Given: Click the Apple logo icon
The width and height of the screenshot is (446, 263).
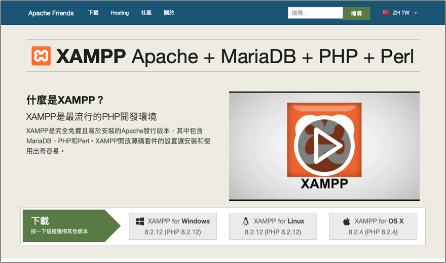Looking at the screenshot, I should (347, 221).
